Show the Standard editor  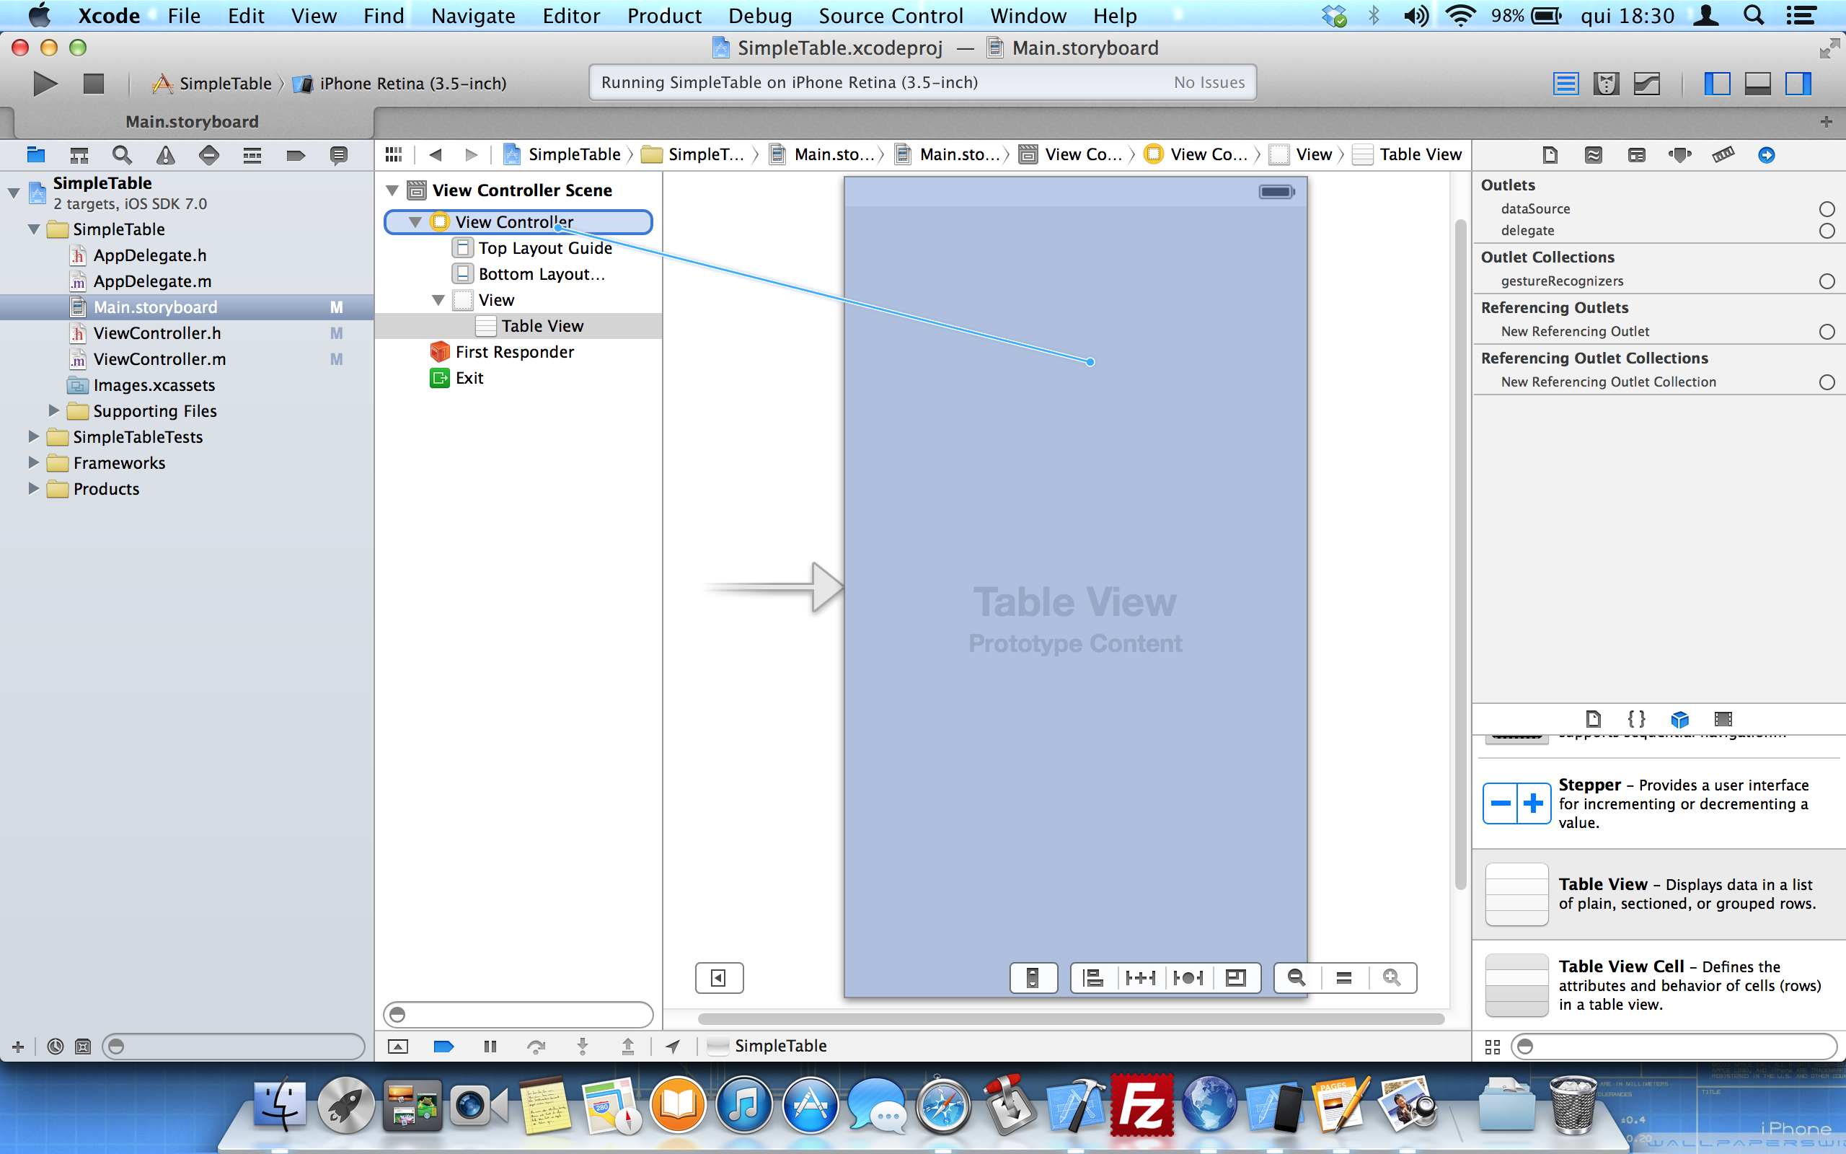(1565, 83)
